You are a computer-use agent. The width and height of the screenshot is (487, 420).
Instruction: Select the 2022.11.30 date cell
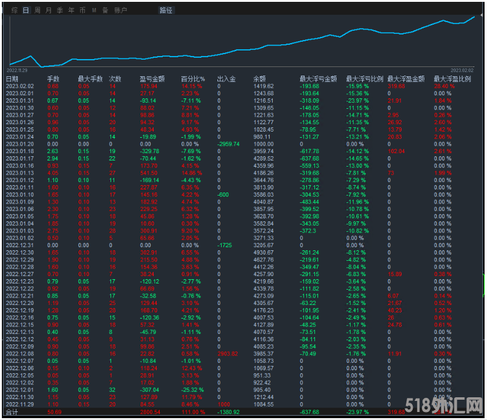click(20, 397)
